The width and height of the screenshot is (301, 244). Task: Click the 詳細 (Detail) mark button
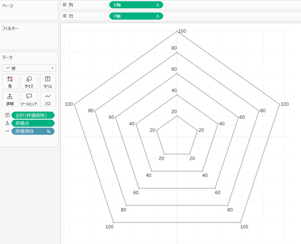(x=10, y=98)
